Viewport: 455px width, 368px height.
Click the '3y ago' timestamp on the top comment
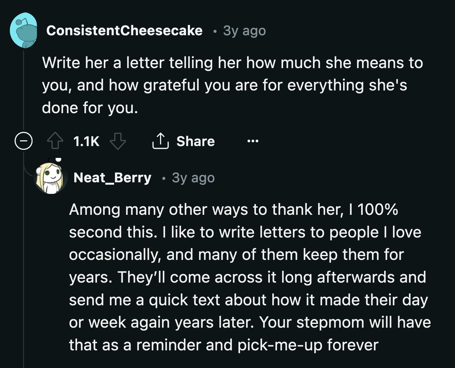pos(244,30)
